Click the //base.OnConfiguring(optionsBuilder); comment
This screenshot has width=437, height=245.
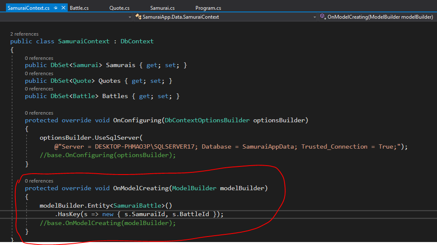(108, 155)
